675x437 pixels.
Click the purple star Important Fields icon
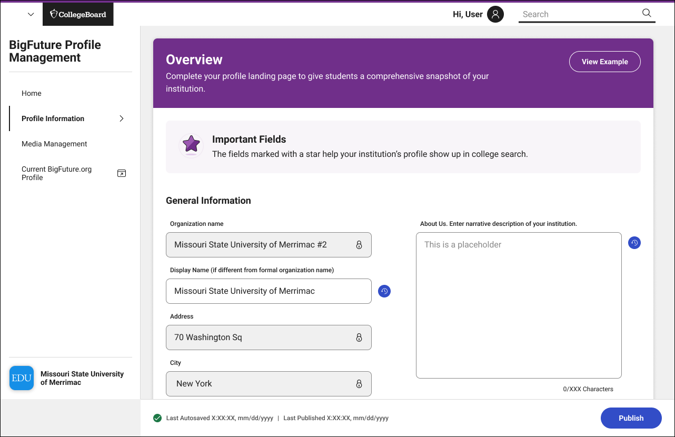pyautogui.click(x=191, y=146)
